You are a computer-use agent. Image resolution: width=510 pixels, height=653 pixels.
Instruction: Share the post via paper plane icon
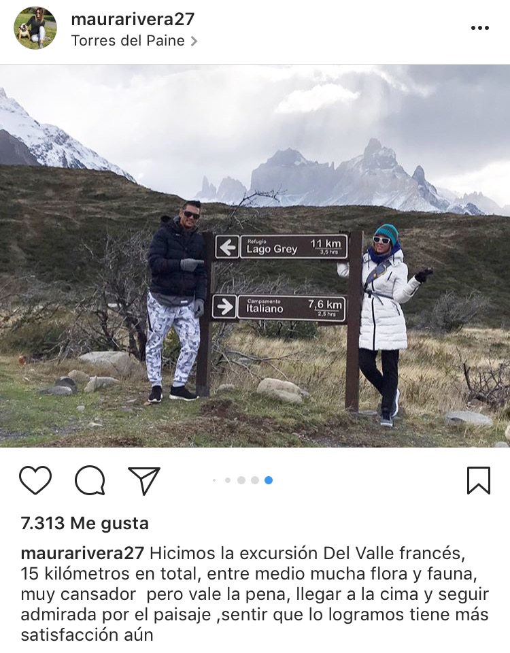(x=144, y=480)
